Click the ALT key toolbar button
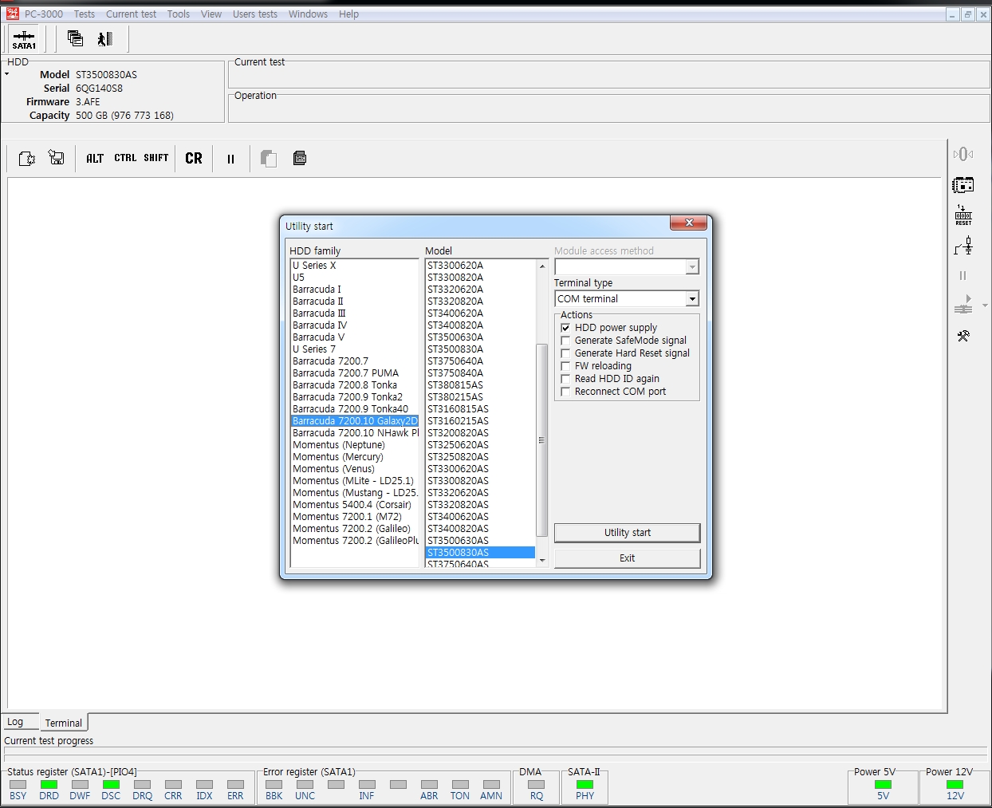This screenshot has height=808, width=992. pyautogui.click(x=95, y=159)
